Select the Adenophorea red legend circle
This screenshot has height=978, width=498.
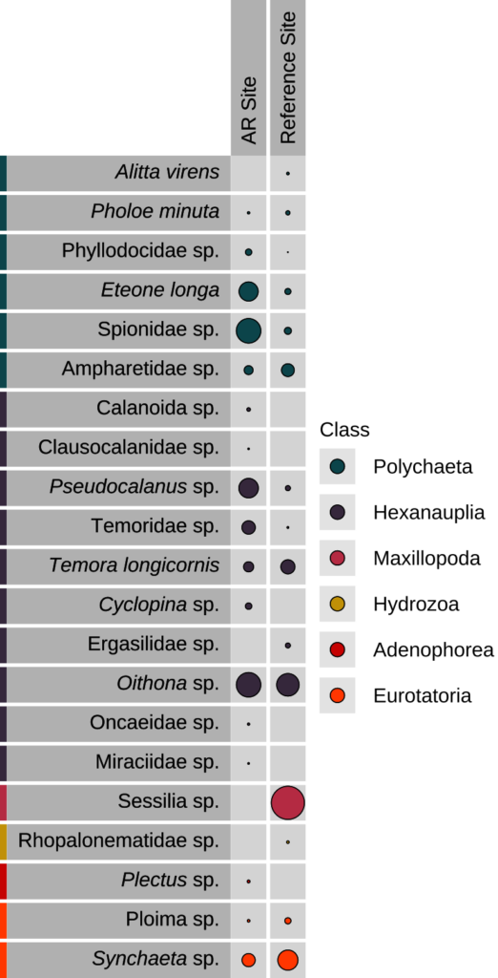tap(337, 649)
